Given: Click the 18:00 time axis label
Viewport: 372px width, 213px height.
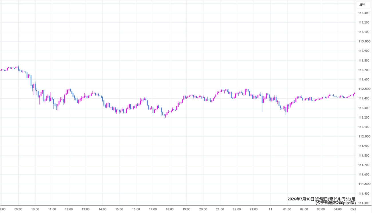Looking at the screenshot, I should 170,209.
